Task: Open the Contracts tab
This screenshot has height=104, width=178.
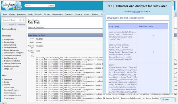Action: pos(78,14)
